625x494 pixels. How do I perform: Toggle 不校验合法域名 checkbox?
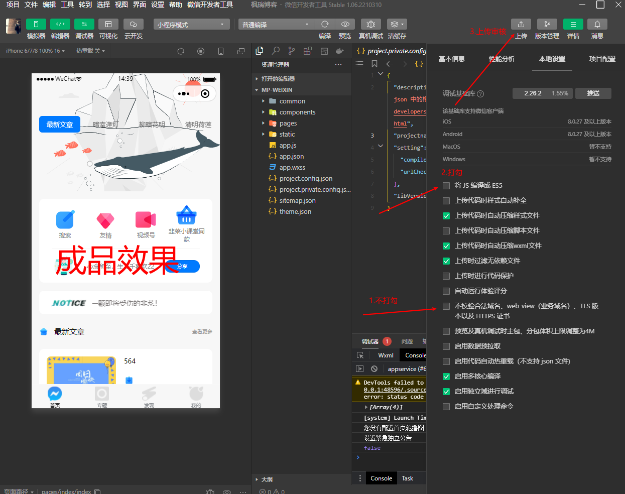pyautogui.click(x=446, y=306)
